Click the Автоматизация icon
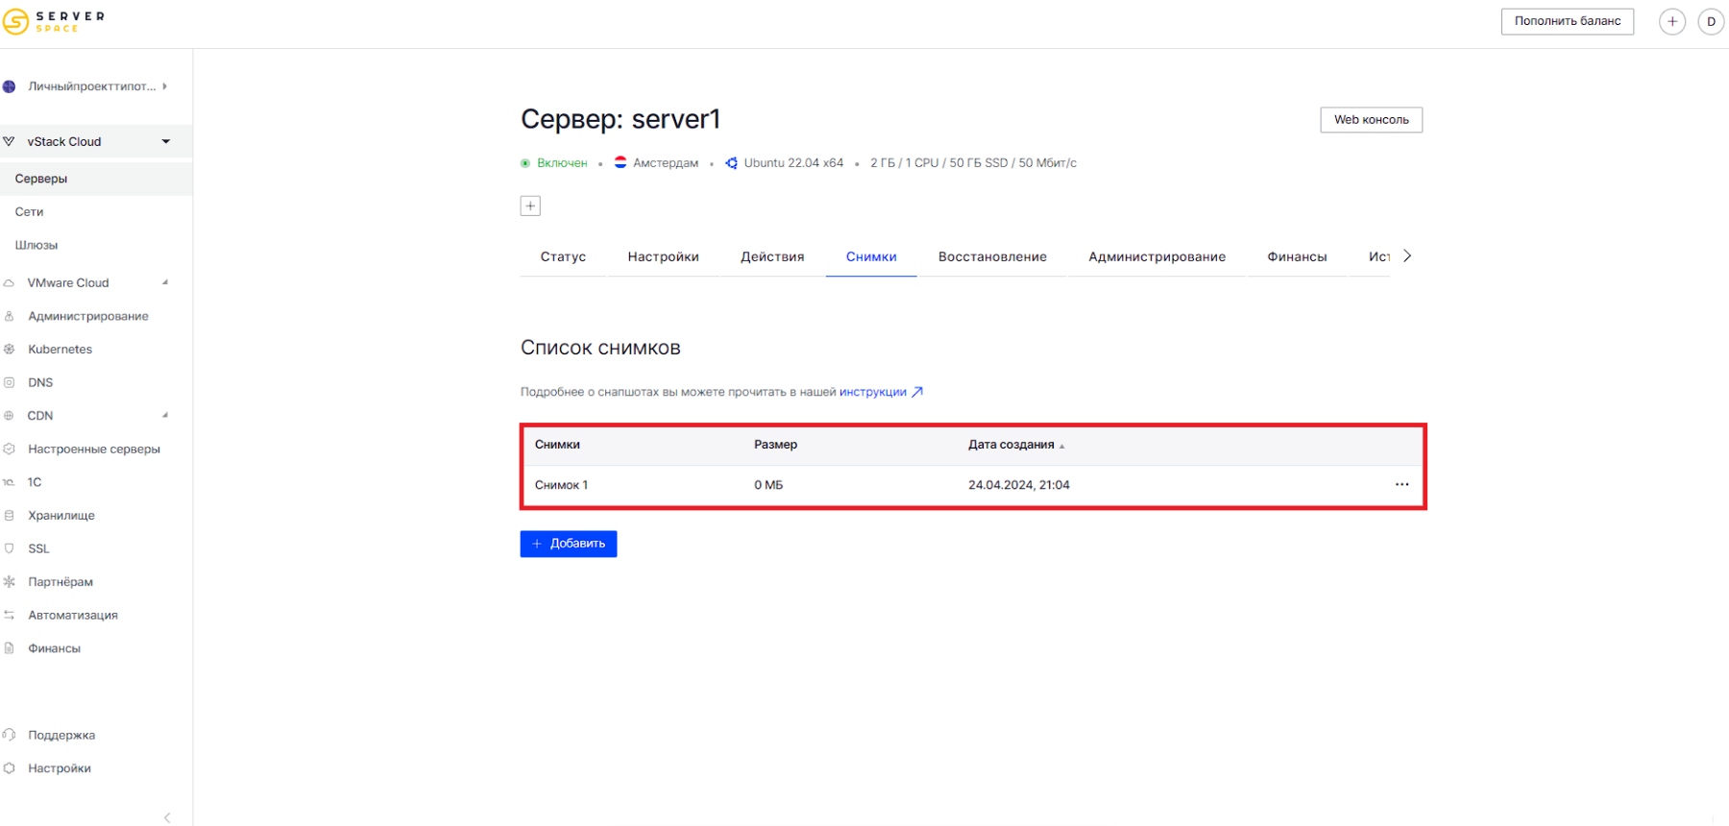 click(9, 615)
